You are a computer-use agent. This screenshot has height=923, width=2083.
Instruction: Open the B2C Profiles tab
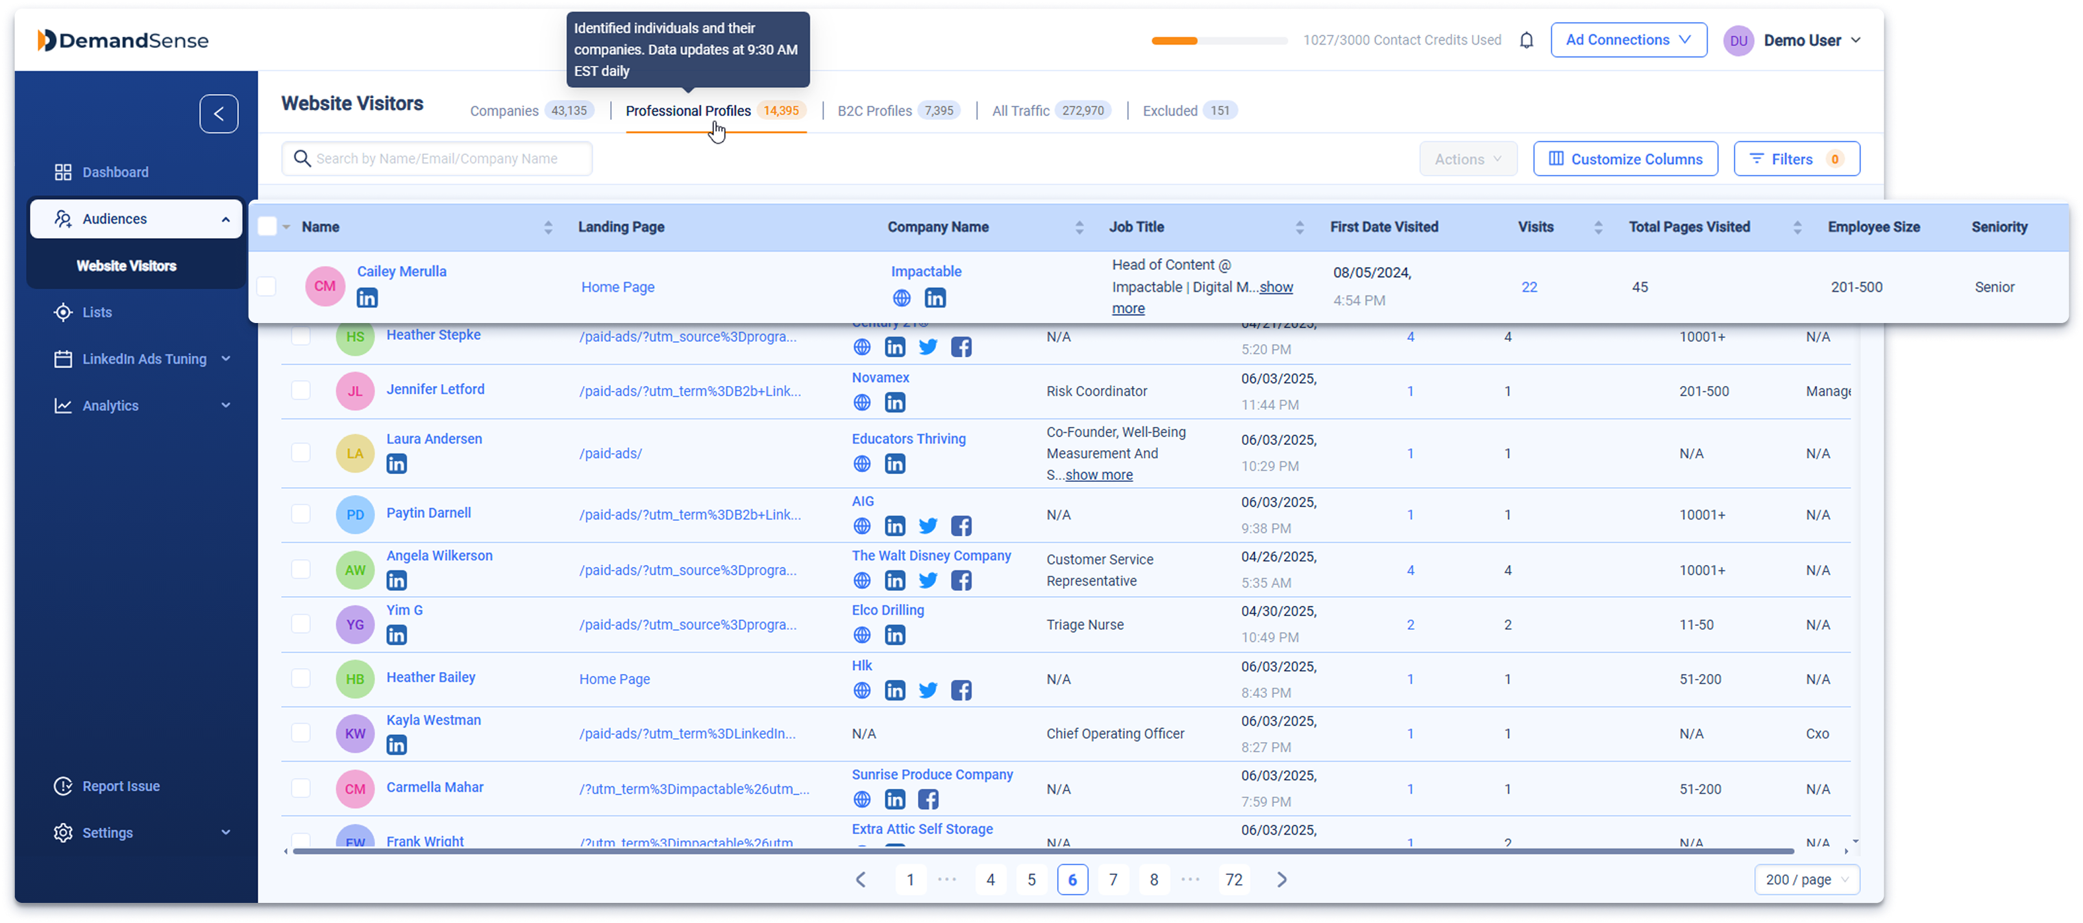coord(874,111)
